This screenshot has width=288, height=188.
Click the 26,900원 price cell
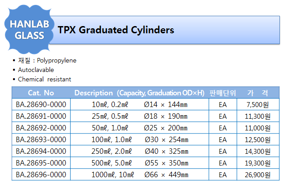click(258, 175)
